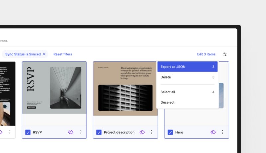
Task: Open the RSVP section thumbnail
Action: 54,88
